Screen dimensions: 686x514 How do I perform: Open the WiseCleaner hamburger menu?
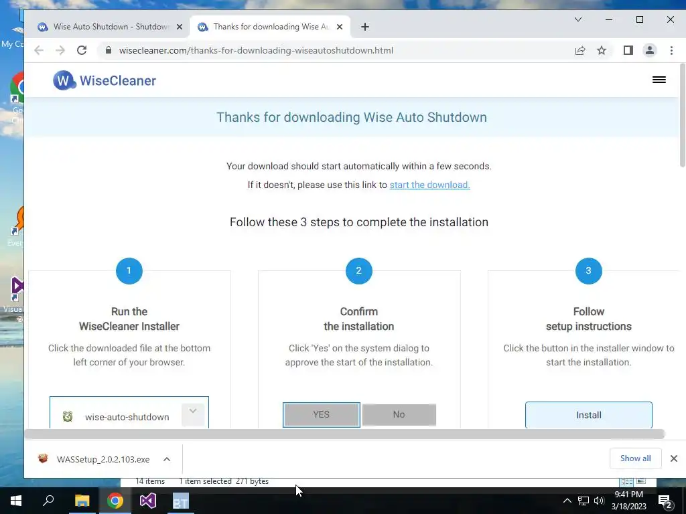click(659, 80)
